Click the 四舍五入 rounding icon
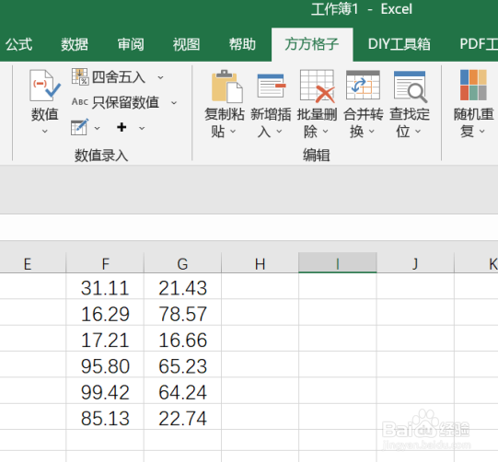Image resolution: width=498 pixels, height=462 pixels. 80,76
